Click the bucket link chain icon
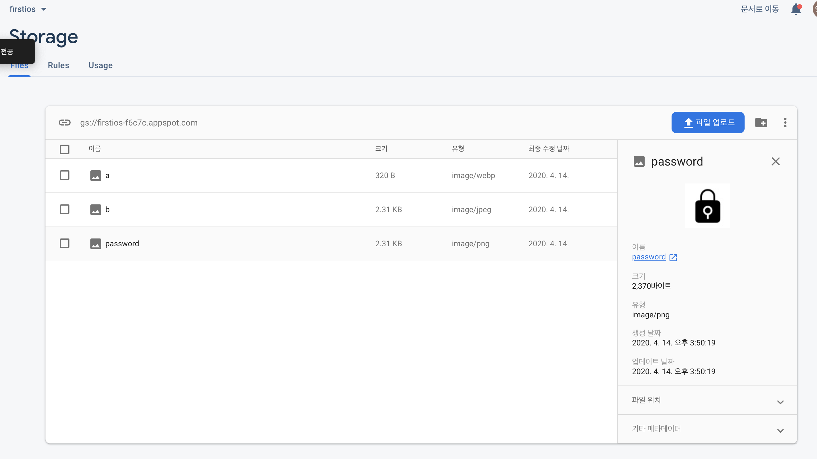This screenshot has height=459, width=817. pyautogui.click(x=65, y=123)
